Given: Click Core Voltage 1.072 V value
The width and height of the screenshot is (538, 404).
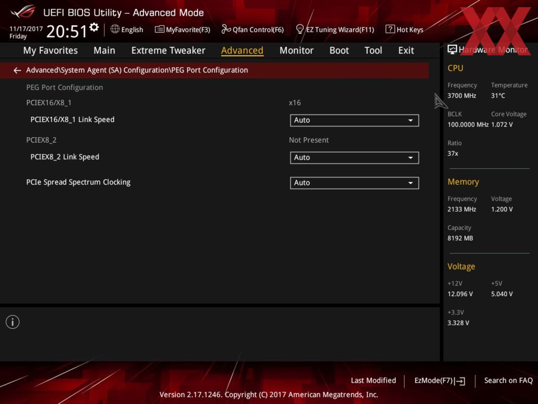Looking at the screenshot, I should point(502,124).
